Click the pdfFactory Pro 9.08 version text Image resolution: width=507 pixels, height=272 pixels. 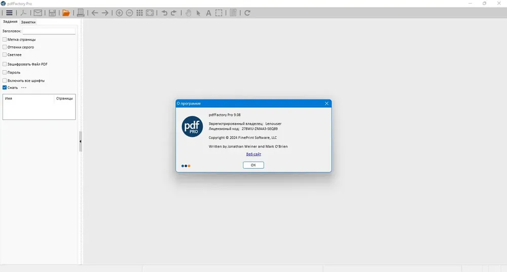[225, 115]
